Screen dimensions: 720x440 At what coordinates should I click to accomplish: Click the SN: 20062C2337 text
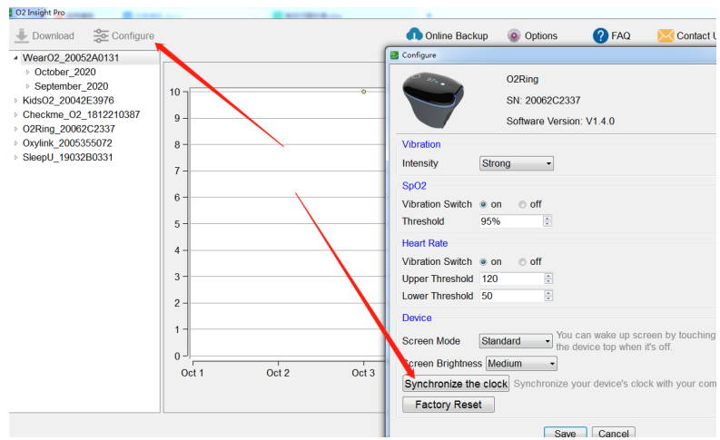pyautogui.click(x=543, y=101)
